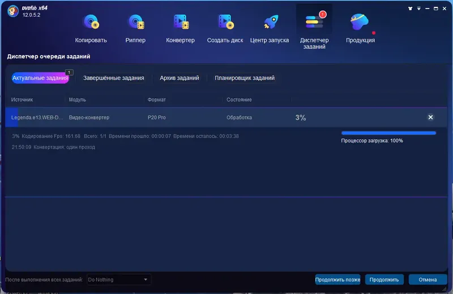Screen dimensions: 453x294
Task: Select the Актуальные задания tab
Action: (40, 78)
